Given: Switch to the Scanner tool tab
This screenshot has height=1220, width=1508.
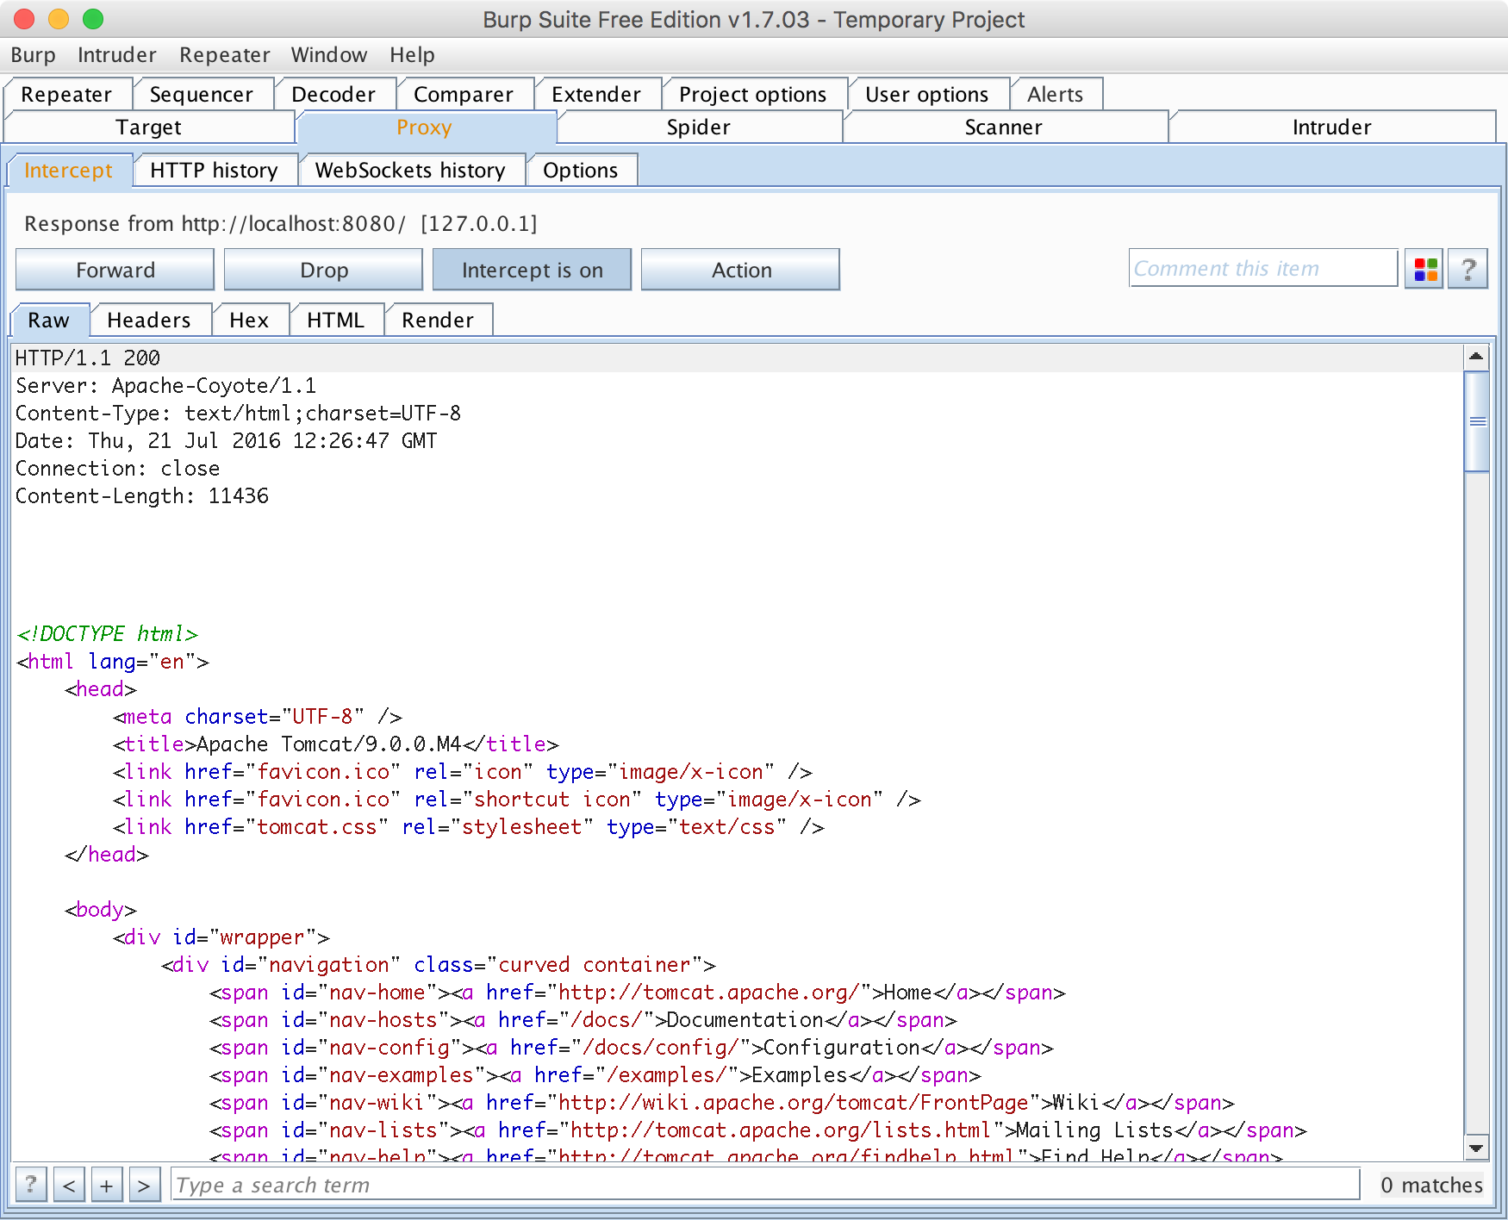Looking at the screenshot, I should coord(1003,128).
